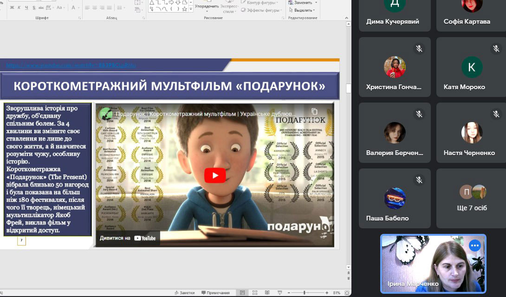
Task: Collapse the ribbon with chevron arrow
Action: [346, 18]
